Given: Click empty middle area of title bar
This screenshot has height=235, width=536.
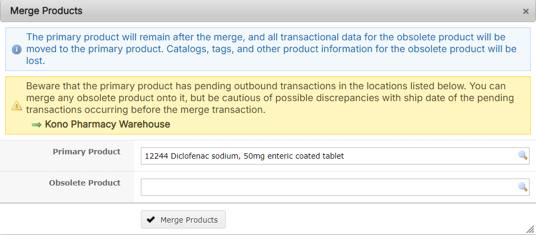Looking at the screenshot, I should [x=296, y=11].
